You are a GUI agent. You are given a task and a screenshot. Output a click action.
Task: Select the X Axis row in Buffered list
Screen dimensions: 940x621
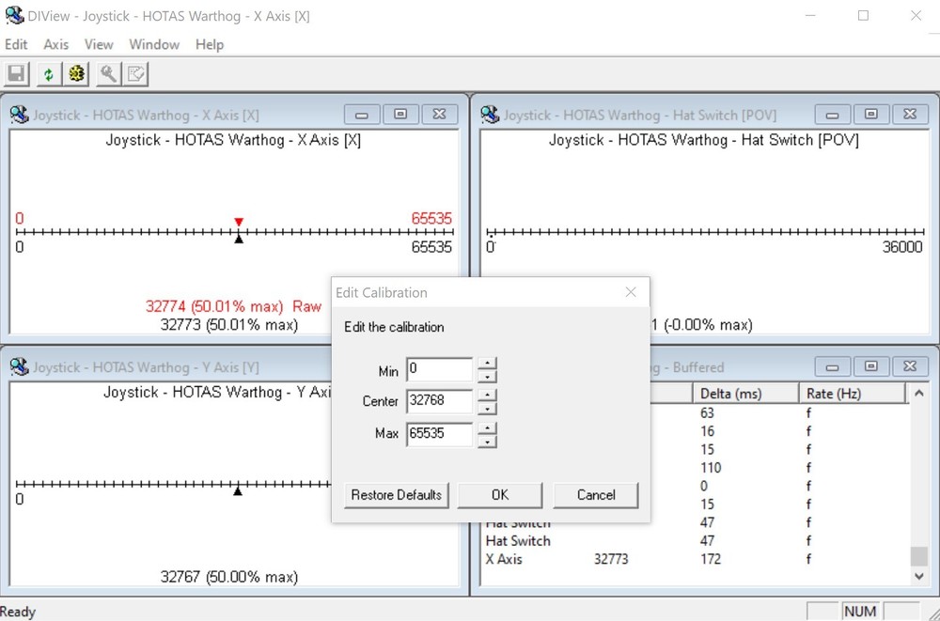696,559
